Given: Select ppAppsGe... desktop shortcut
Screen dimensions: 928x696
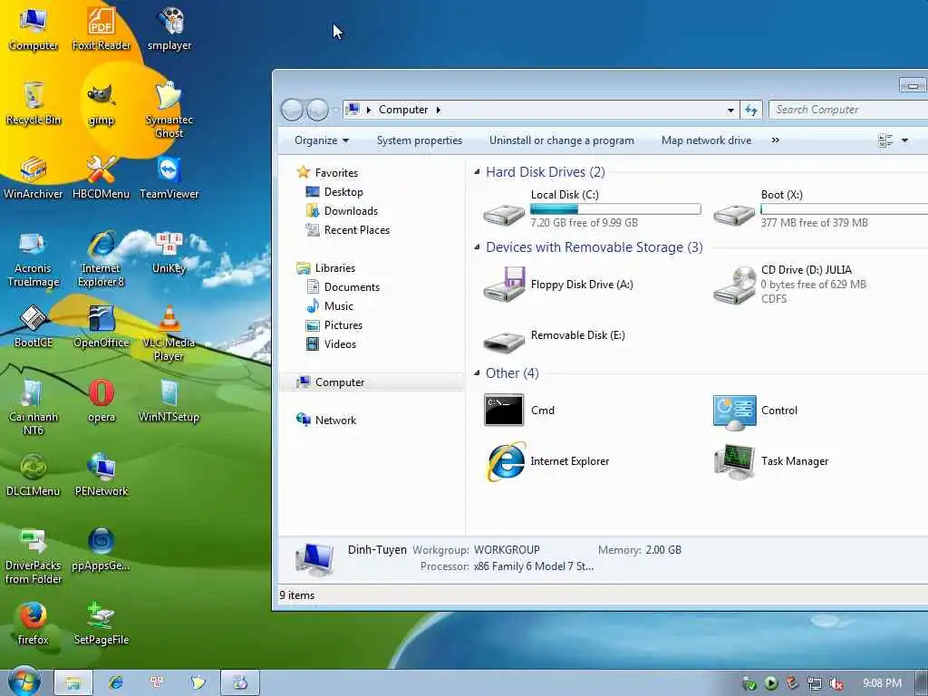Looking at the screenshot, I should (x=101, y=550).
